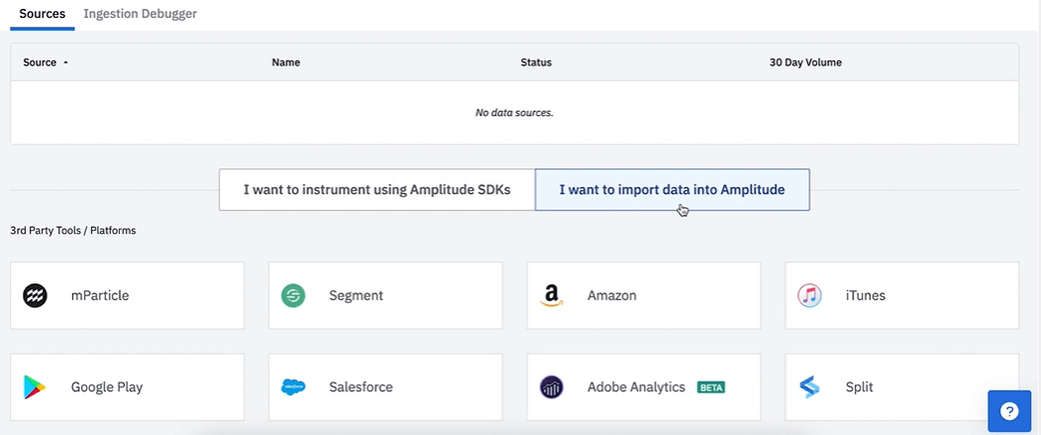Image resolution: width=1041 pixels, height=435 pixels.
Task: Click the Adobe Analytics logo icon
Action: pos(552,386)
